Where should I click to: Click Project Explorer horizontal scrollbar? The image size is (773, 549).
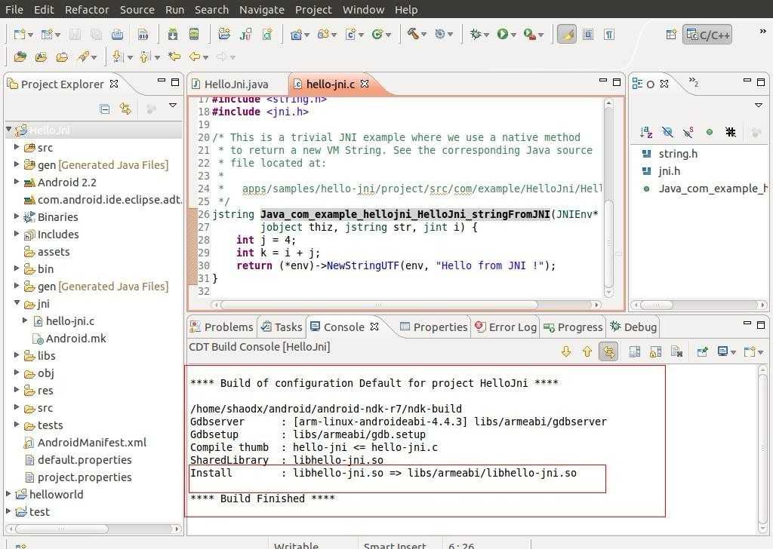click(x=62, y=529)
